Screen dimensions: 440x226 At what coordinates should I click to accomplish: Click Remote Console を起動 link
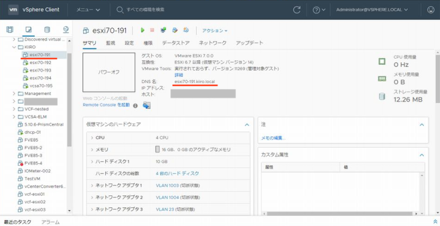[106, 105]
